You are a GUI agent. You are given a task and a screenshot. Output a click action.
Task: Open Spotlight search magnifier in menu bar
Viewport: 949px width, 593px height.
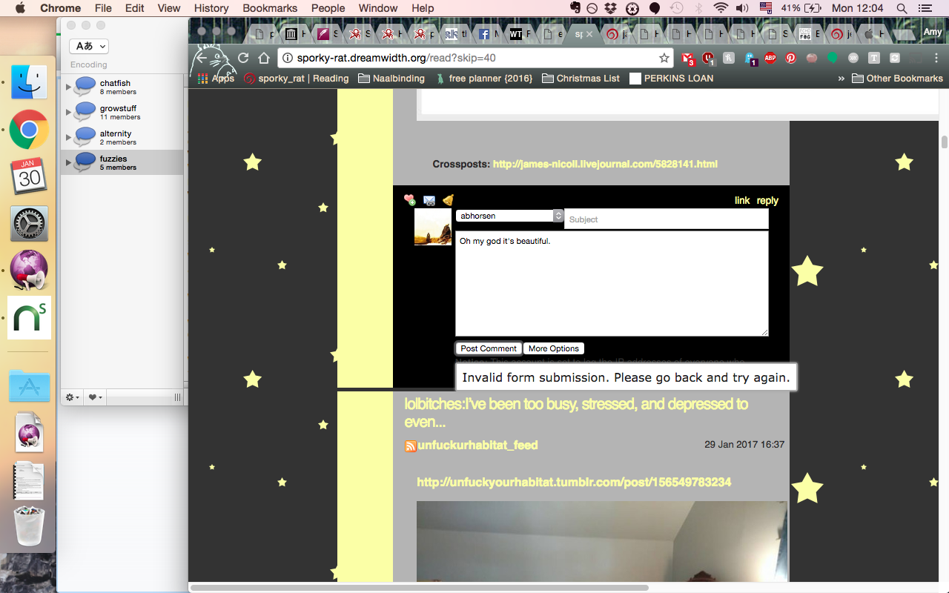click(x=902, y=8)
